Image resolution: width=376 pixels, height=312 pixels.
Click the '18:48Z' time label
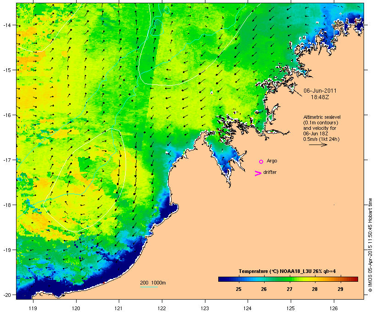coord(320,97)
